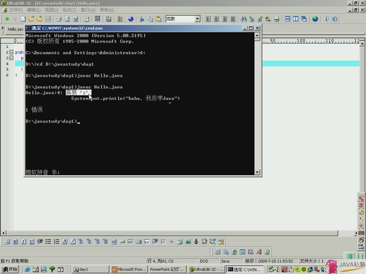Open the 文件 File menu

(15, 10)
